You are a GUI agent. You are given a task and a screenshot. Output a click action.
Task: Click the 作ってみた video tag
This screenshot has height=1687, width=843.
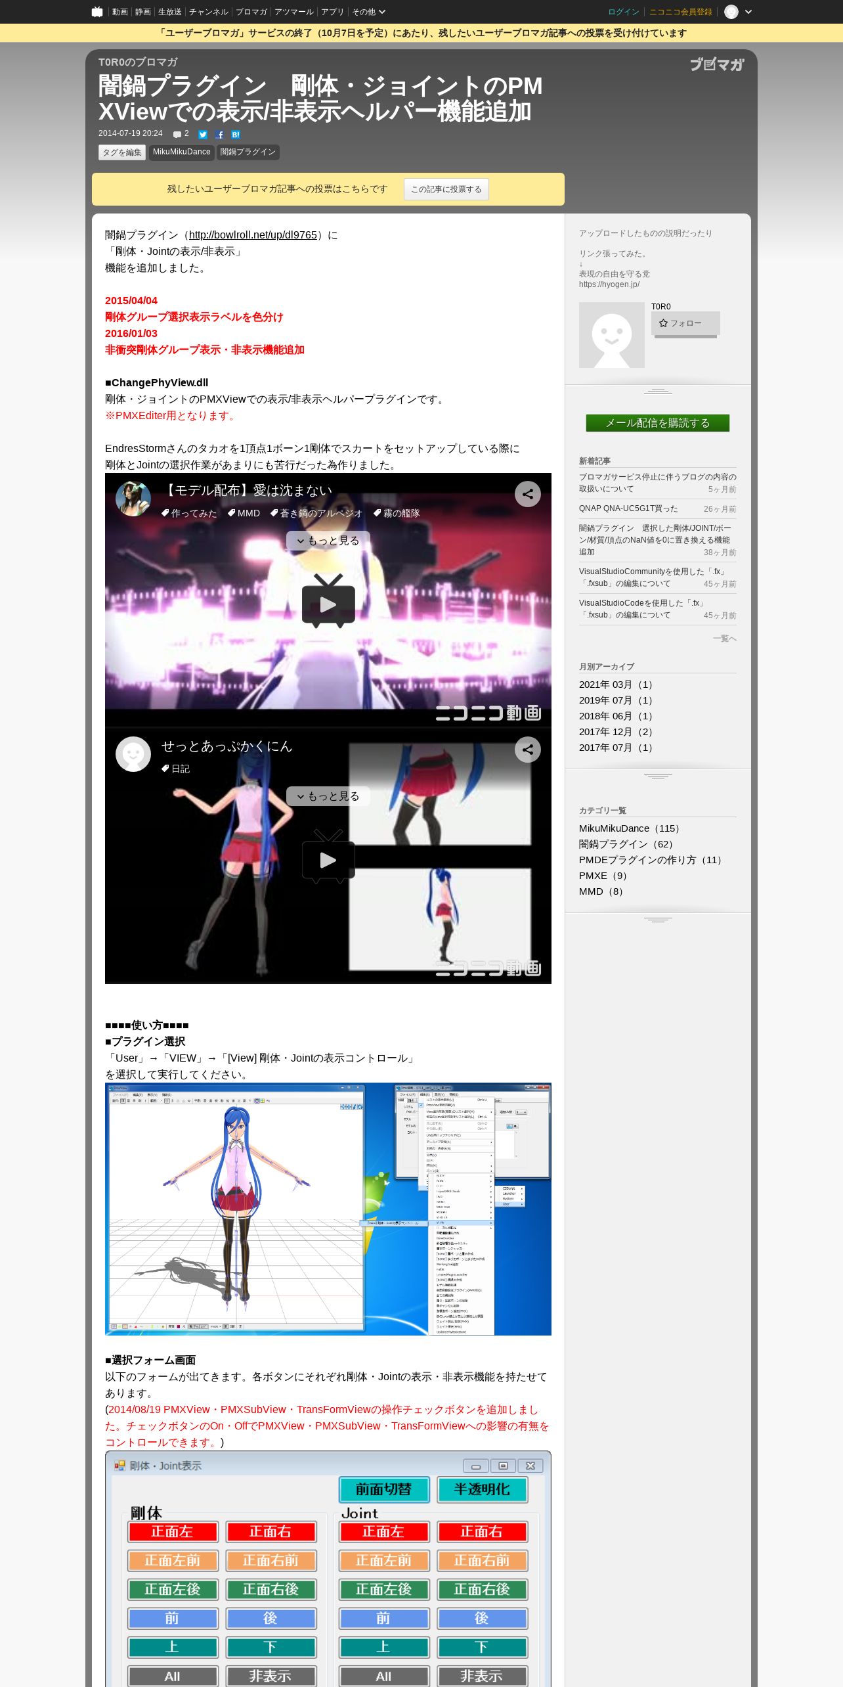point(189,513)
